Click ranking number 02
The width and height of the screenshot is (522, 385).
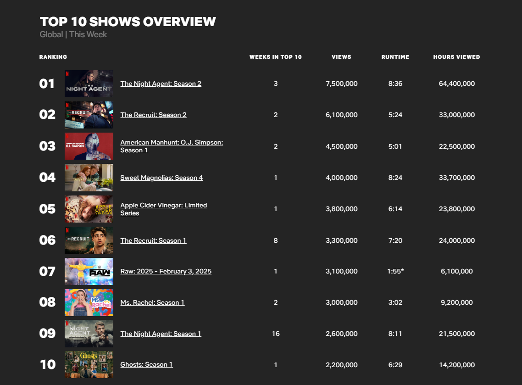coord(47,115)
